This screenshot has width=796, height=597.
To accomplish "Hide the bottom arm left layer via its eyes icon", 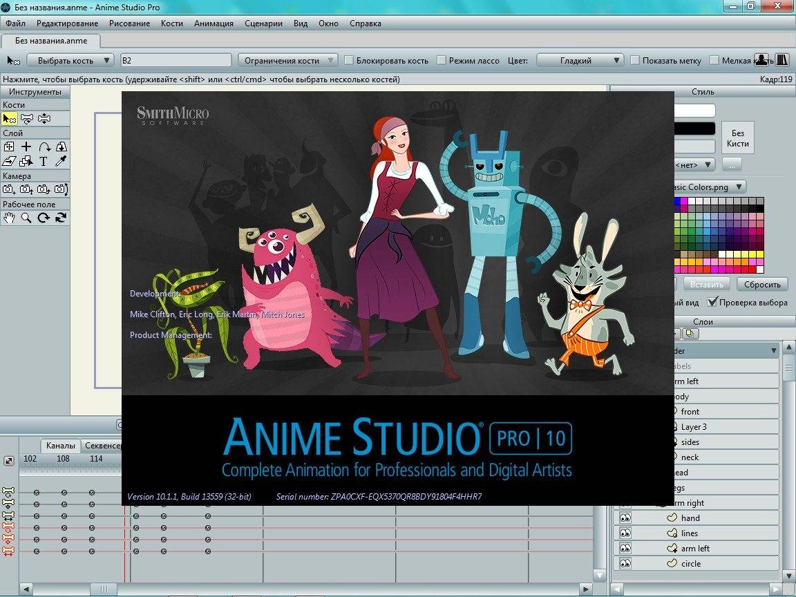I will pos(625,548).
